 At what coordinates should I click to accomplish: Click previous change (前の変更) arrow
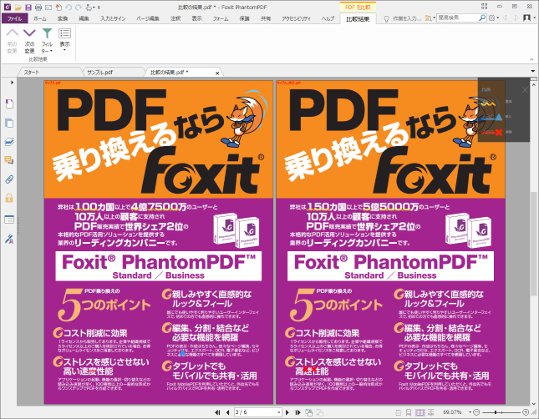[x=12, y=41]
